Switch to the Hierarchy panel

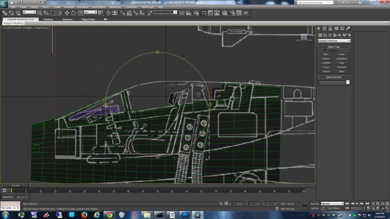click(x=330, y=28)
